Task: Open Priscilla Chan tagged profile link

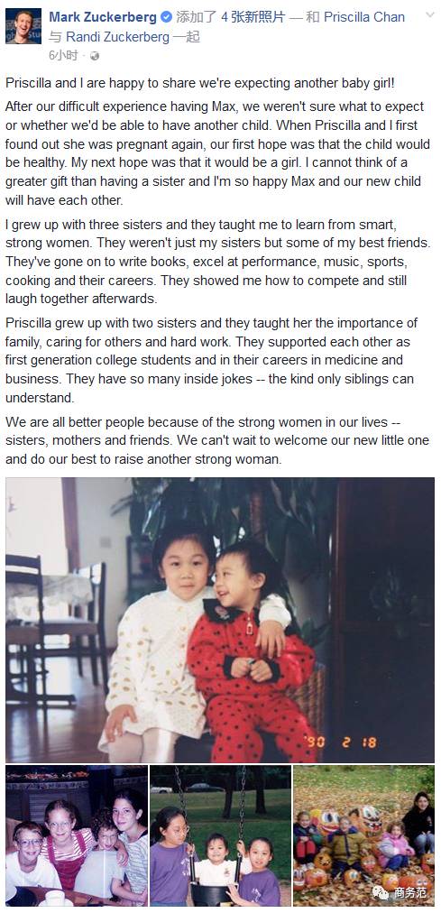Action: [364, 17]
